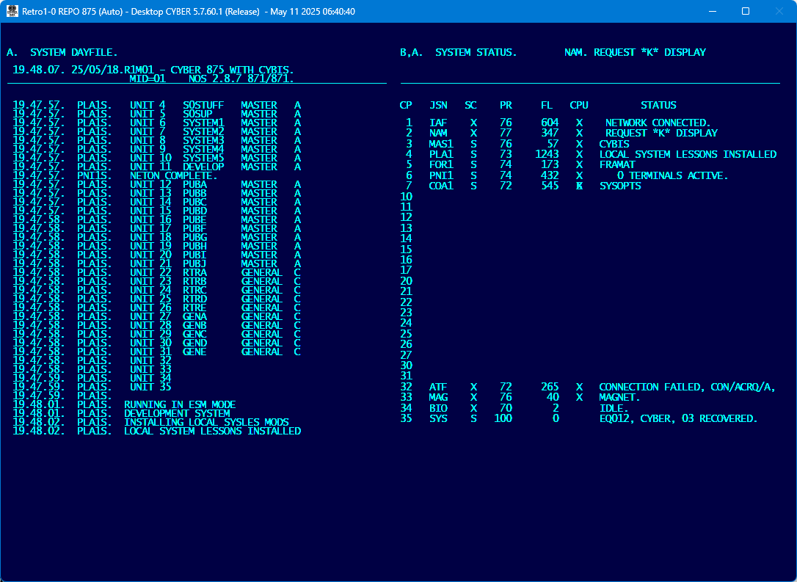Select the "B,A. SYSTEM STATUS." header
The image size is (797, 582).
click(458, 53)
